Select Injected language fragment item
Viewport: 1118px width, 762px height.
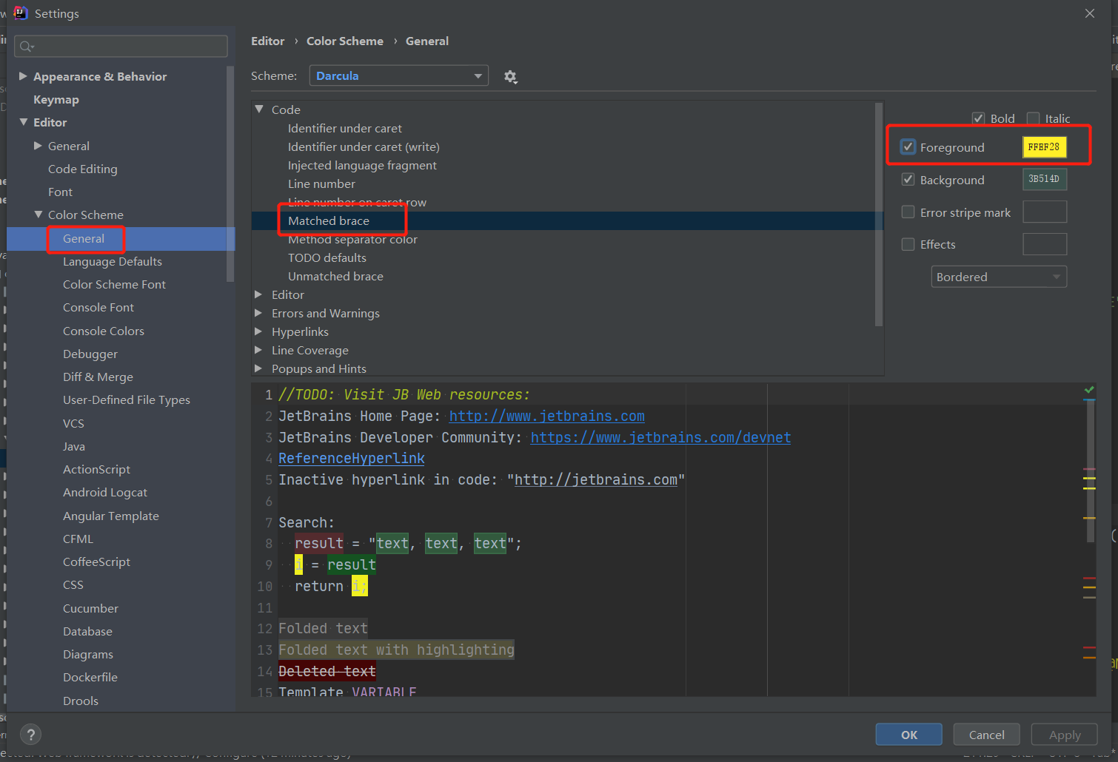[362, 165]
